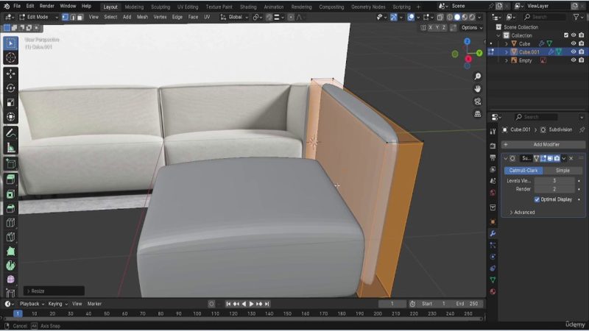589x331 pixels.
Task: Switch to the Sculpting workspace tab
Action: click(160, 6)
